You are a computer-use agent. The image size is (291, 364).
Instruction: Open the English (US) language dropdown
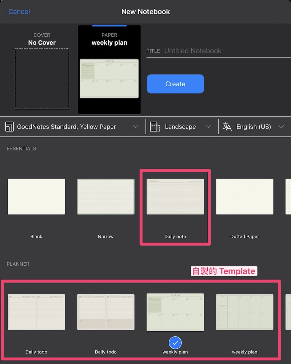(280, 127)
